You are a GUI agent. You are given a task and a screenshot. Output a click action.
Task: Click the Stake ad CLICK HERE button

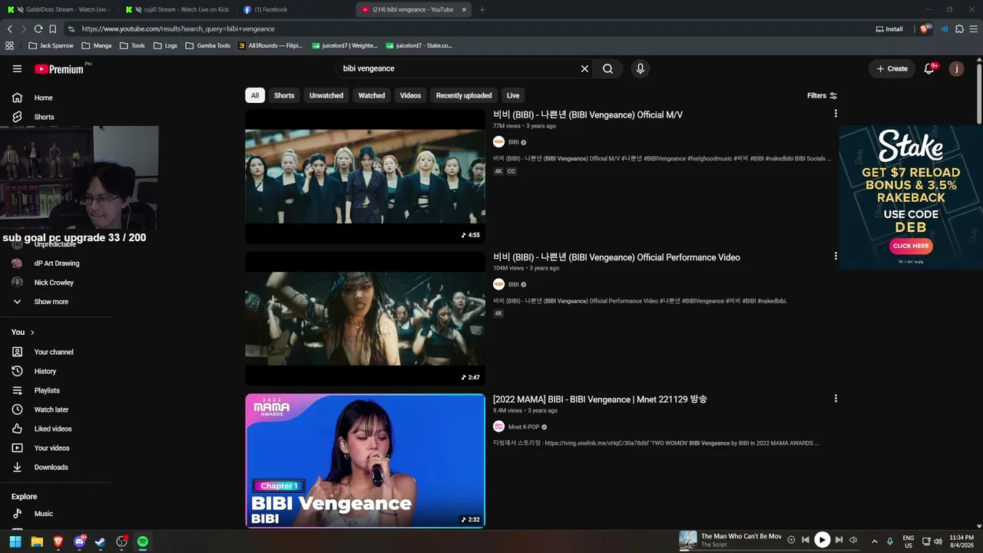tap(910, 246)
